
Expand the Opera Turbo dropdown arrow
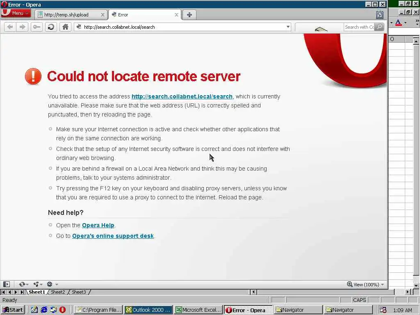(57, 285)
